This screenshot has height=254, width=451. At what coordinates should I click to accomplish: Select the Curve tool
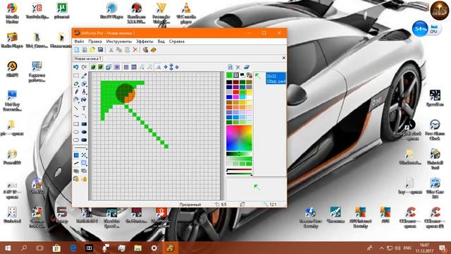pyautogui.click(x=76, y=116)
